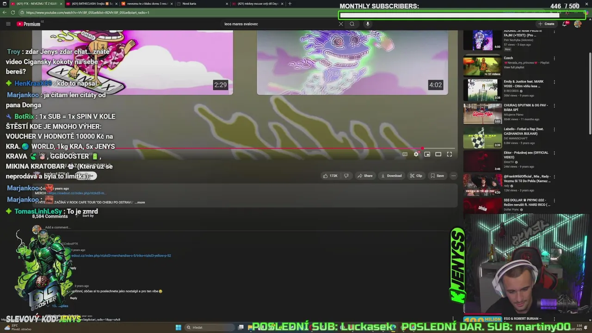Switch to the mickey mouse celý díl tab
Viewport: 592px width, 333px height.
[x=258, y=4]
